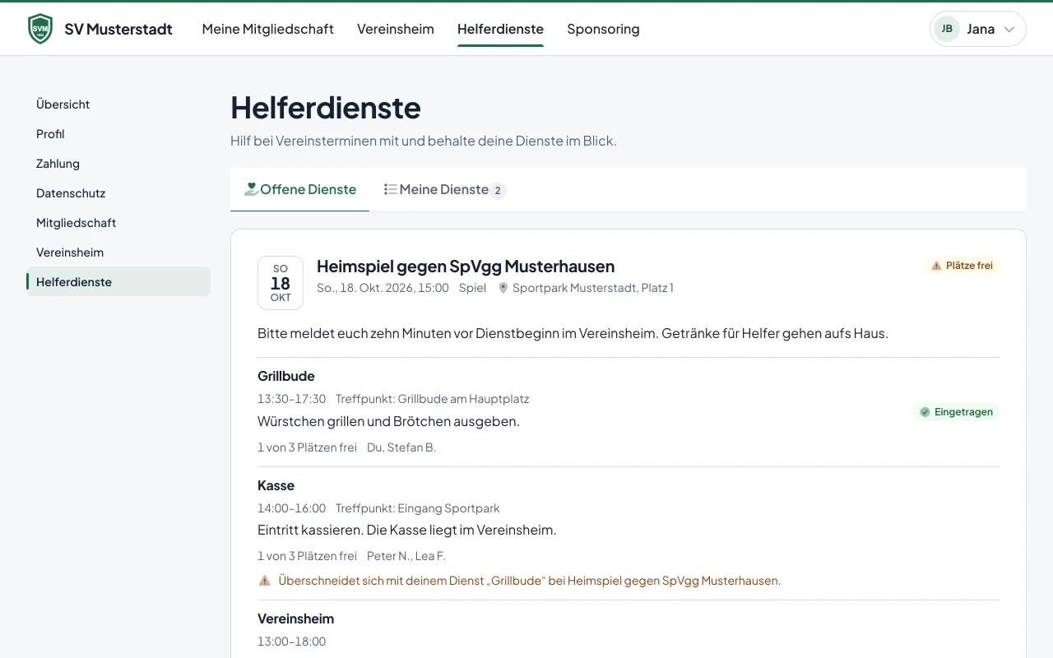Click the SV Musterstadt club name
The image size is (1053, 658).
click(x=118, y=29)
